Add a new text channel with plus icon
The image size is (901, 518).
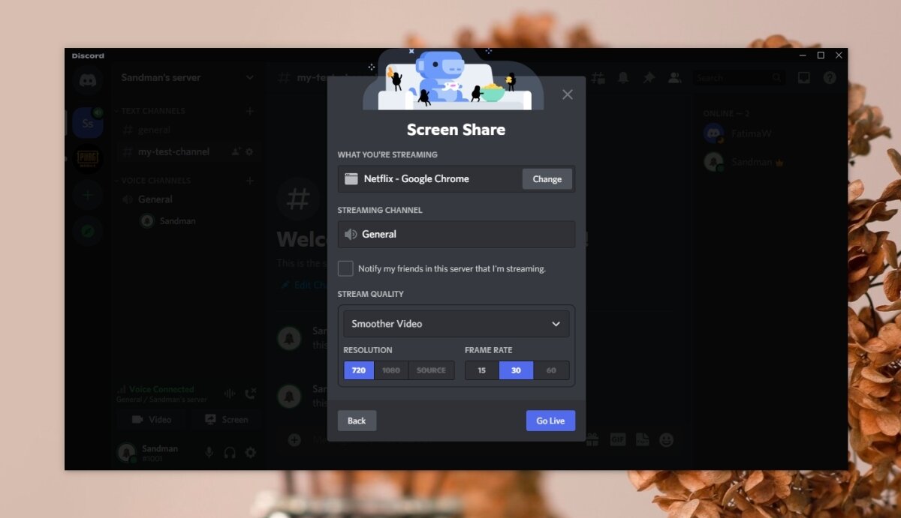250,111
